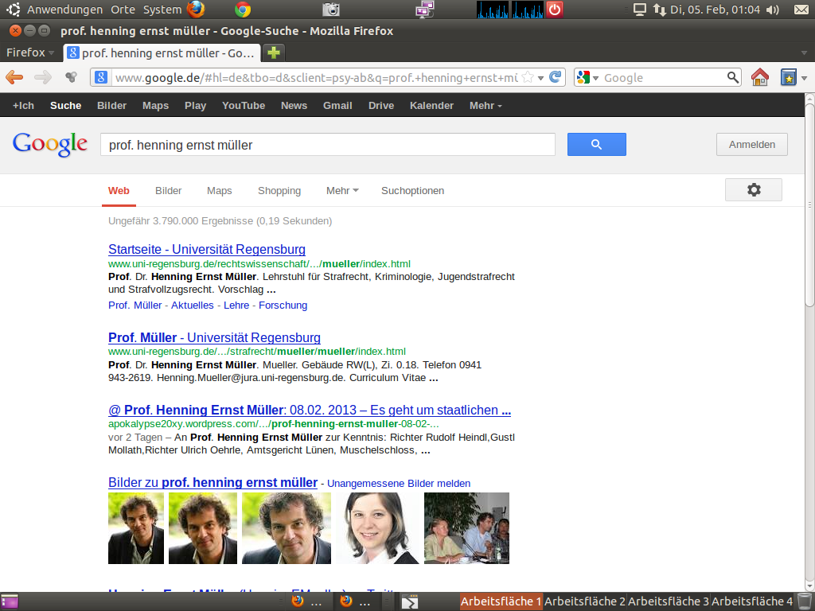Open the Prof. Müller - Universität Regensburg result
This screenshot has width=815, height=611.
coord(214,337)
